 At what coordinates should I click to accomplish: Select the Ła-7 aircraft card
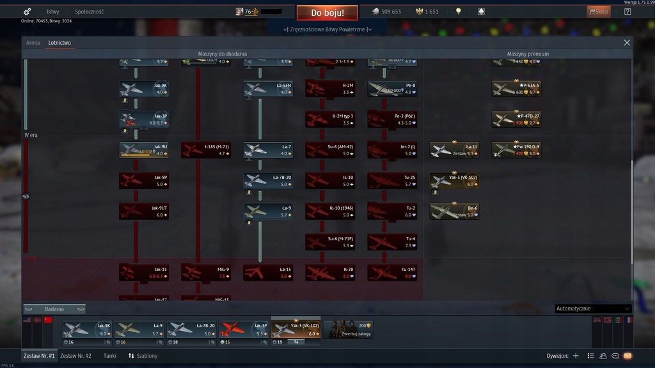pos(268,150)
